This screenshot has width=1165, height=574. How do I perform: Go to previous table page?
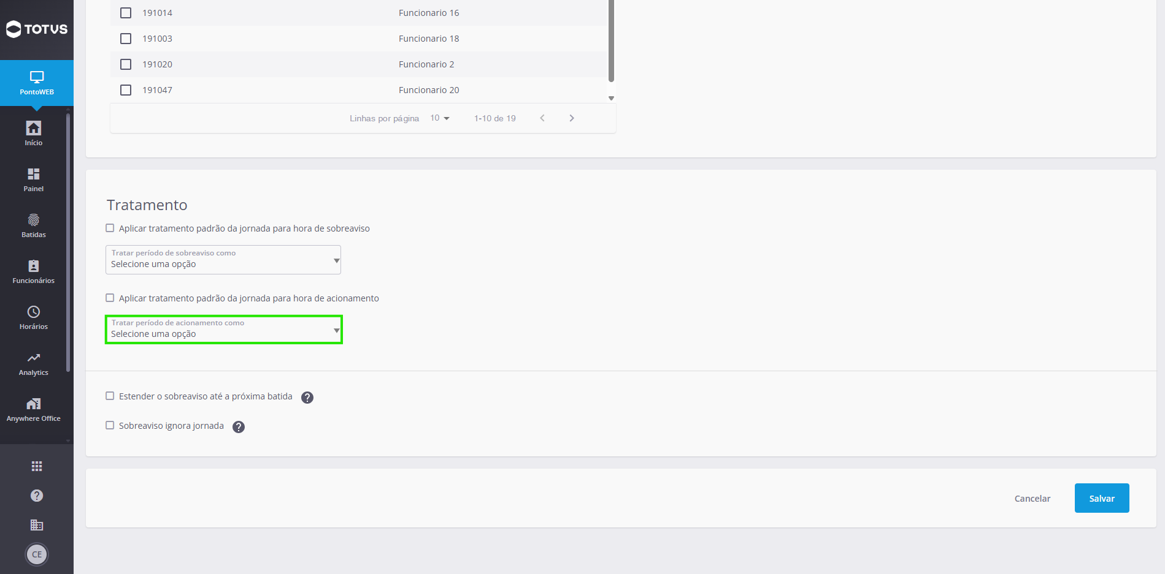(x=542, y=118)
